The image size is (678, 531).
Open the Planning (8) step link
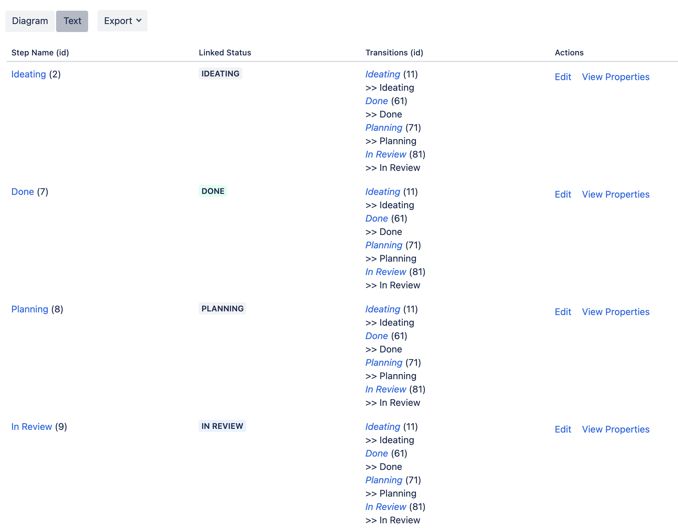pos(30,309)
